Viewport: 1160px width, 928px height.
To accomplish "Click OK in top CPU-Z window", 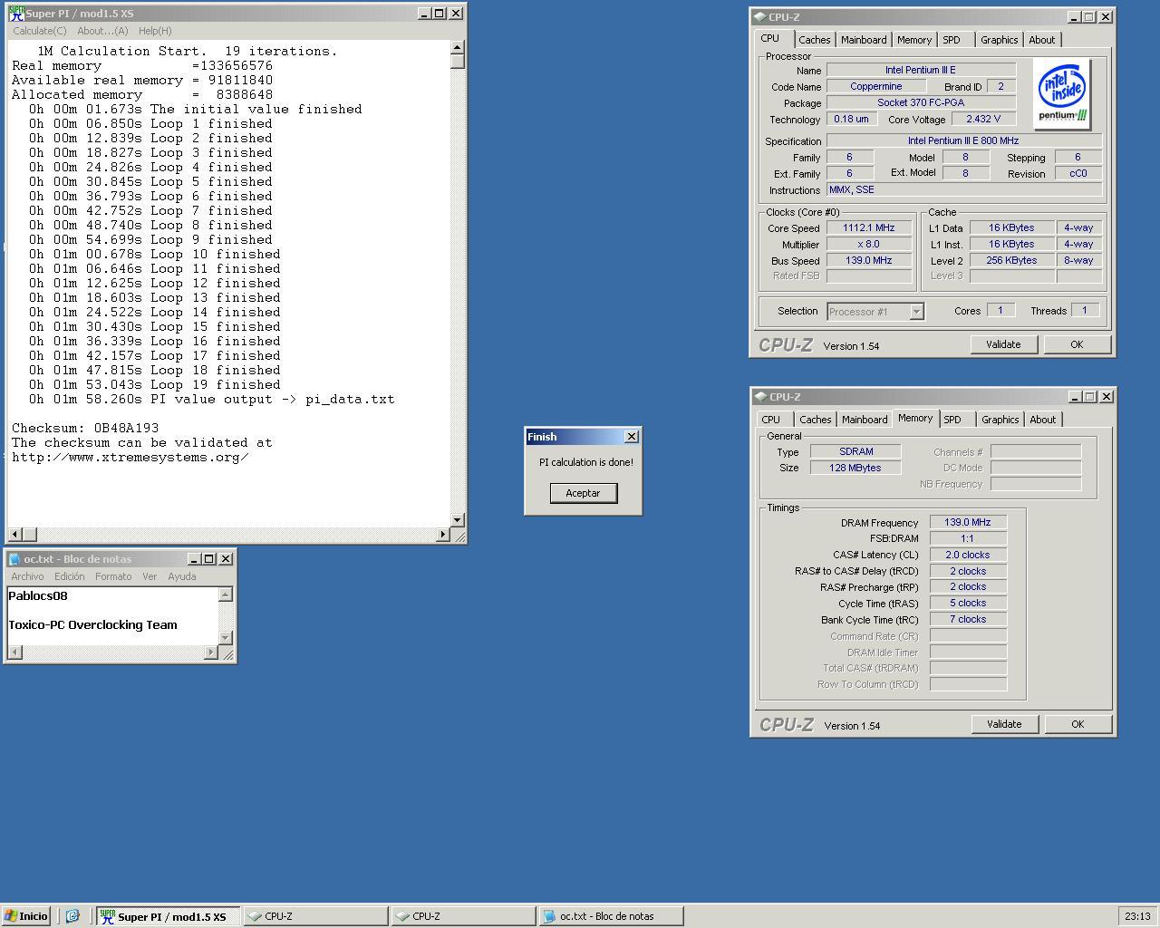I will pos(1077,344).
